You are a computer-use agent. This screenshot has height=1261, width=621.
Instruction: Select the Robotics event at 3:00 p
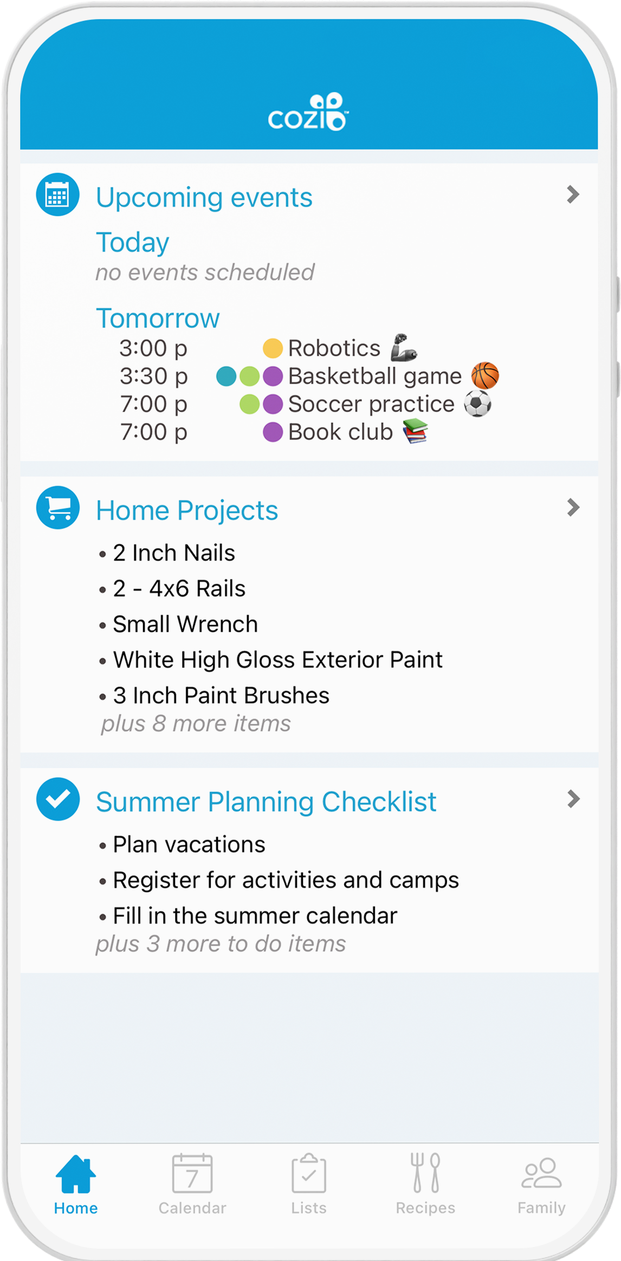(x=334, y=348)
